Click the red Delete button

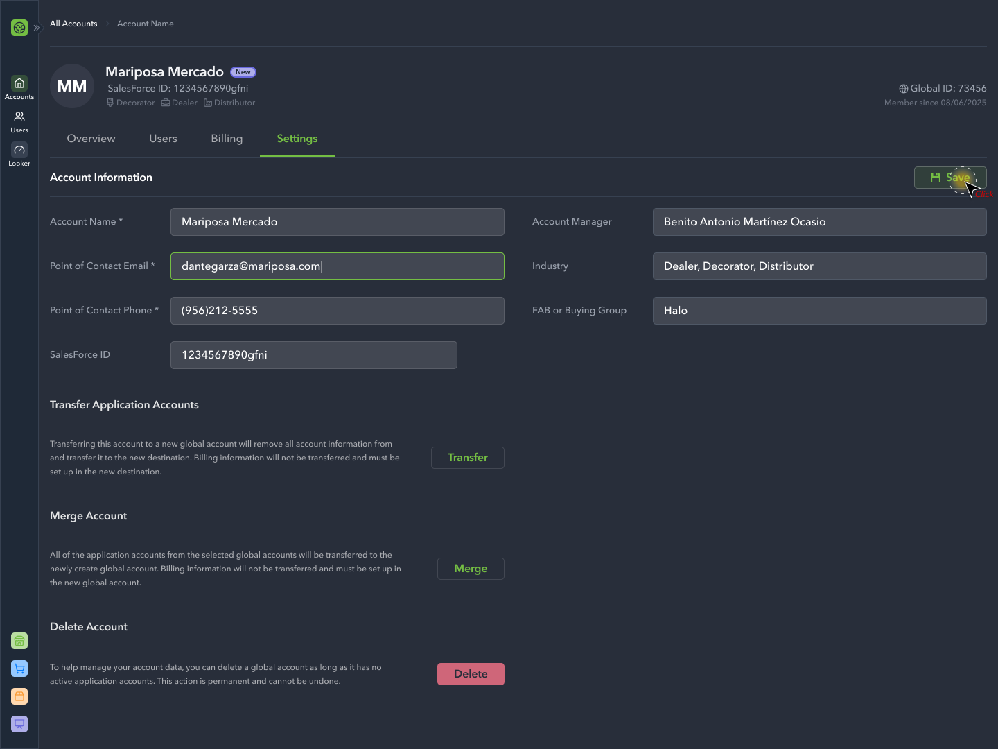[x=471, y=673]
